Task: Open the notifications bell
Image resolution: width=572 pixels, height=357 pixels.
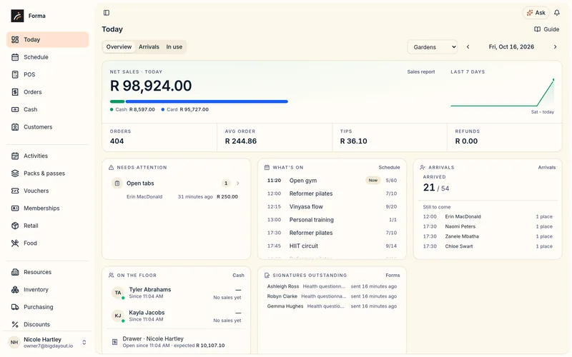Action: pyautogui.click(x=557, y=13)
